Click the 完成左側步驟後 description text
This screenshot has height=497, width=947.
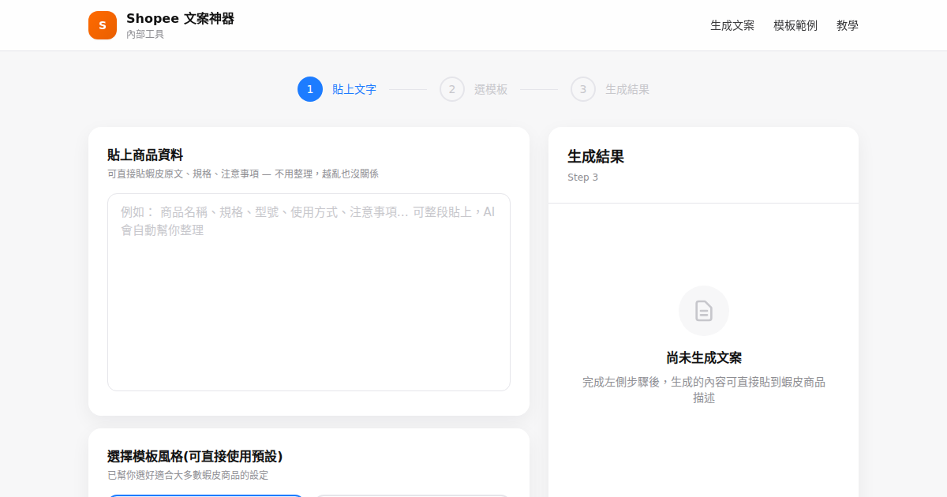(x=704, y=390)
